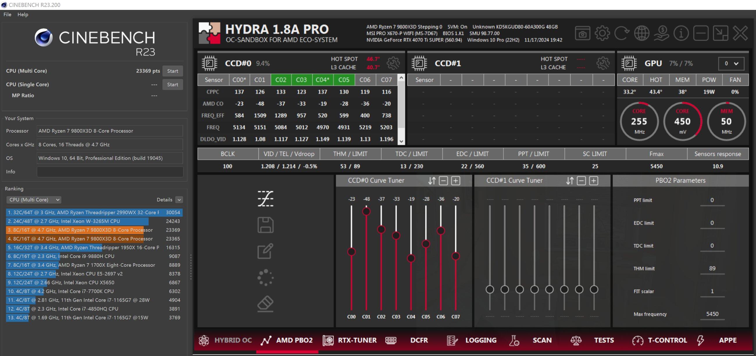Click the save floppy disk icon
Viewport: 756px width, 356px height.
[265, 225]
